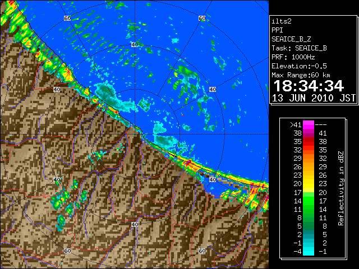Viewport: 359px width, 269px height.
Task: Click the -4 legend label
Action: tap(297, 252)
